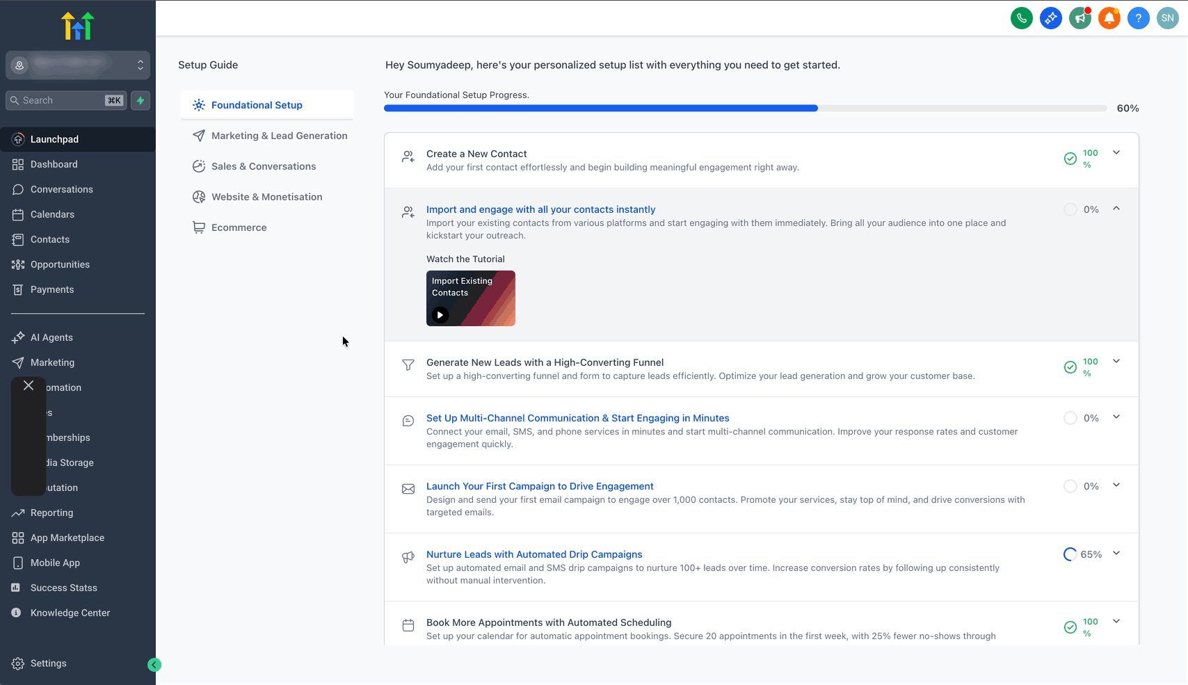Click Import and engage contacts link
The image size is (1188, 685).
540,209
